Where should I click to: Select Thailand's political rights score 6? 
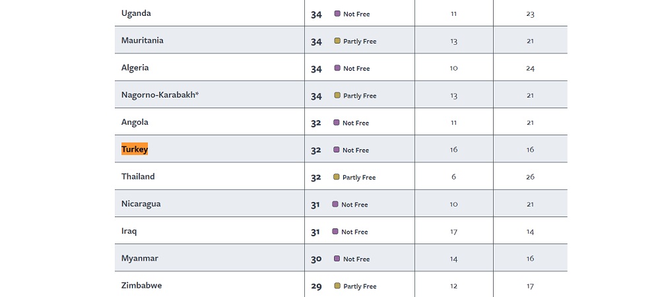click(453, 177)
